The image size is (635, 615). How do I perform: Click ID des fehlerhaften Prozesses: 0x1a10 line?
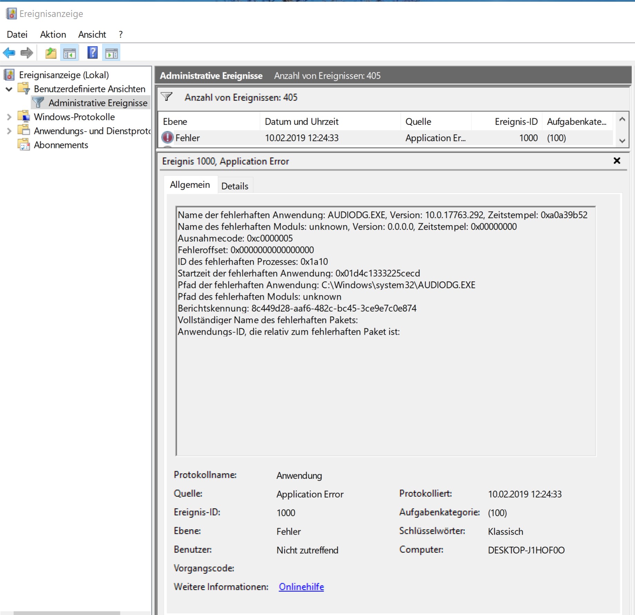pyautogui.click(x=253, y=261)
